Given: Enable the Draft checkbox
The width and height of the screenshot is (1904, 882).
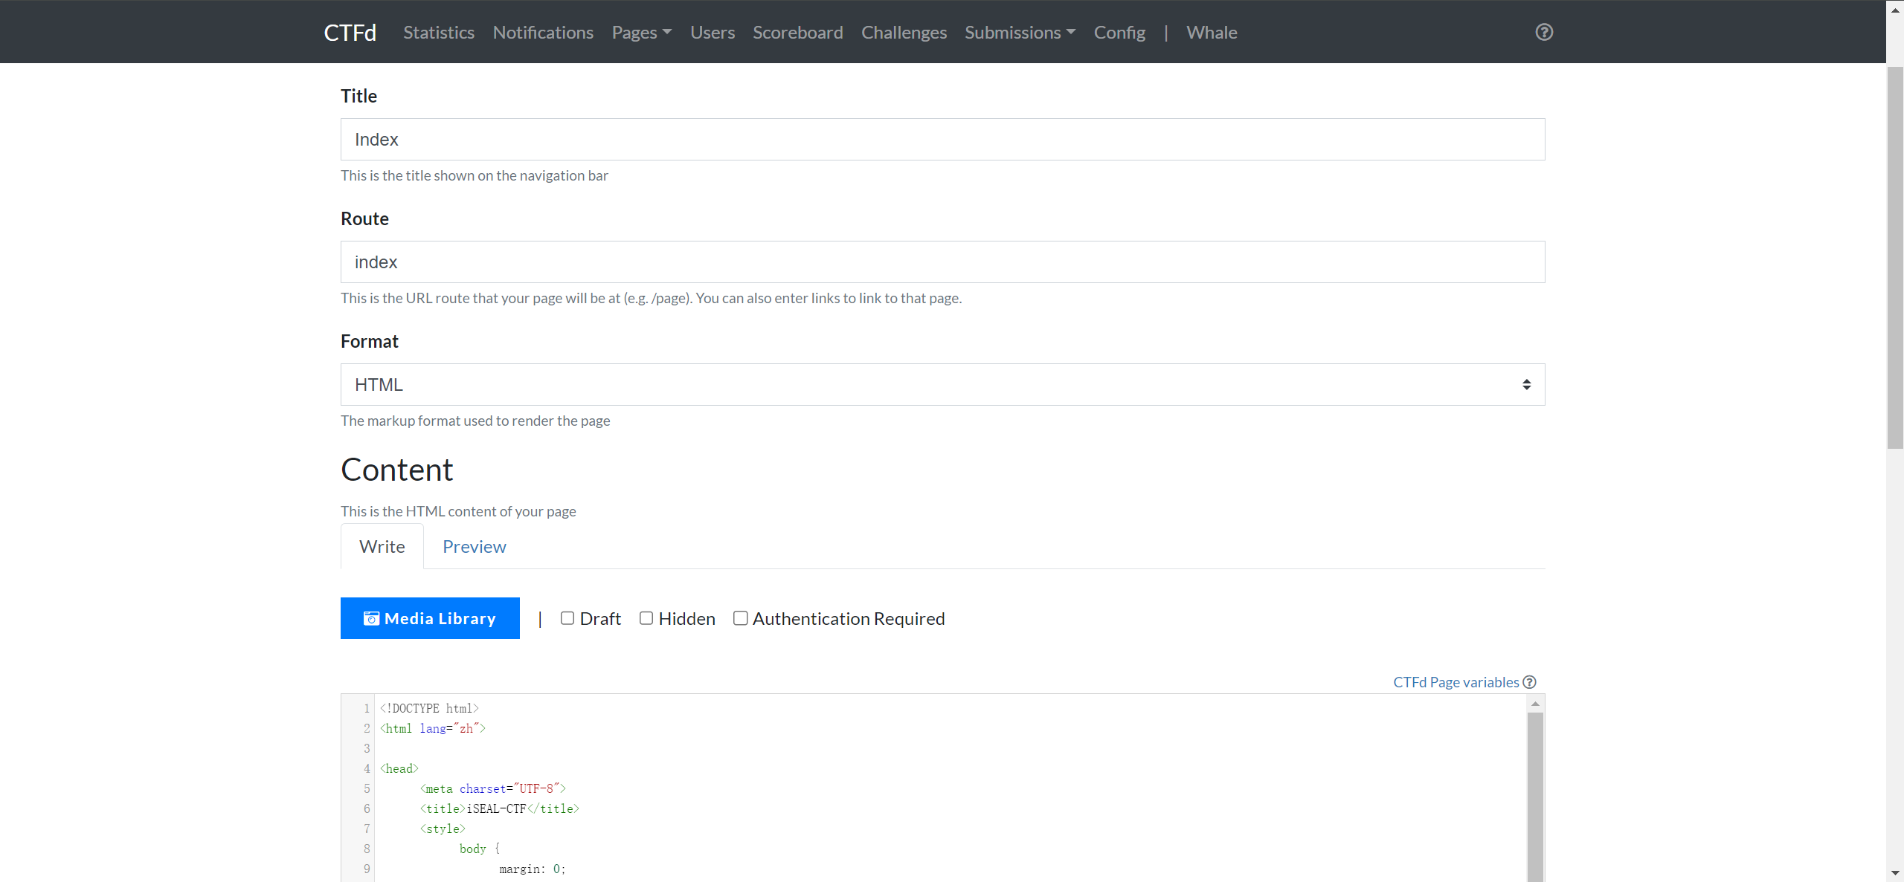Looking at the screenshot, I should (567, 618).
